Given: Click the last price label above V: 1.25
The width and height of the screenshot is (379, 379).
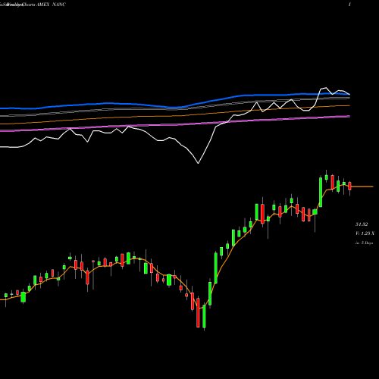Looking at the screenshot, I should [362, 224].
